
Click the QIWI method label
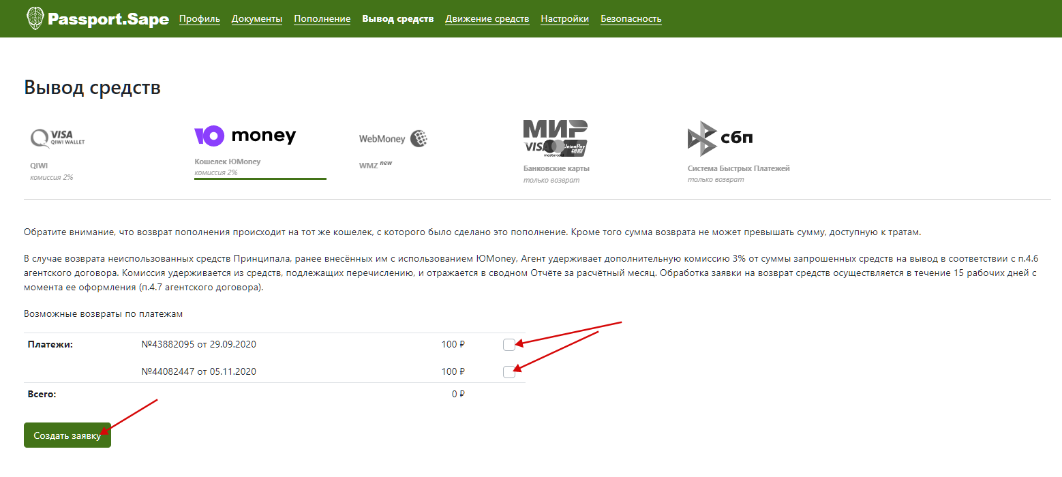click(x=39, y=166)
